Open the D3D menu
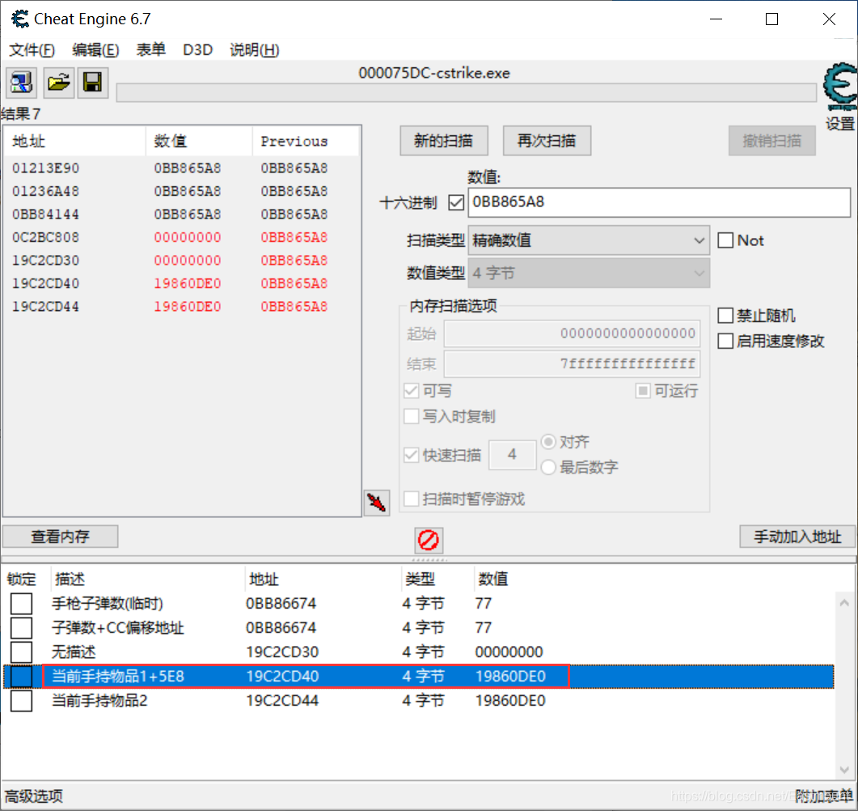The height and width of the screenshot is (811, 858). pyautogui.click(x=197, y=50)
